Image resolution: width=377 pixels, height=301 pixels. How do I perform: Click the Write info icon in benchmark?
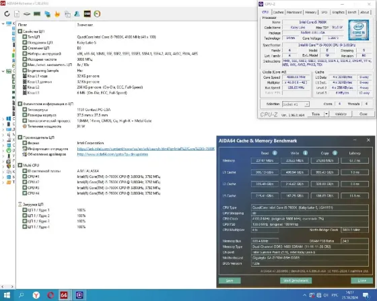(305, 153)
